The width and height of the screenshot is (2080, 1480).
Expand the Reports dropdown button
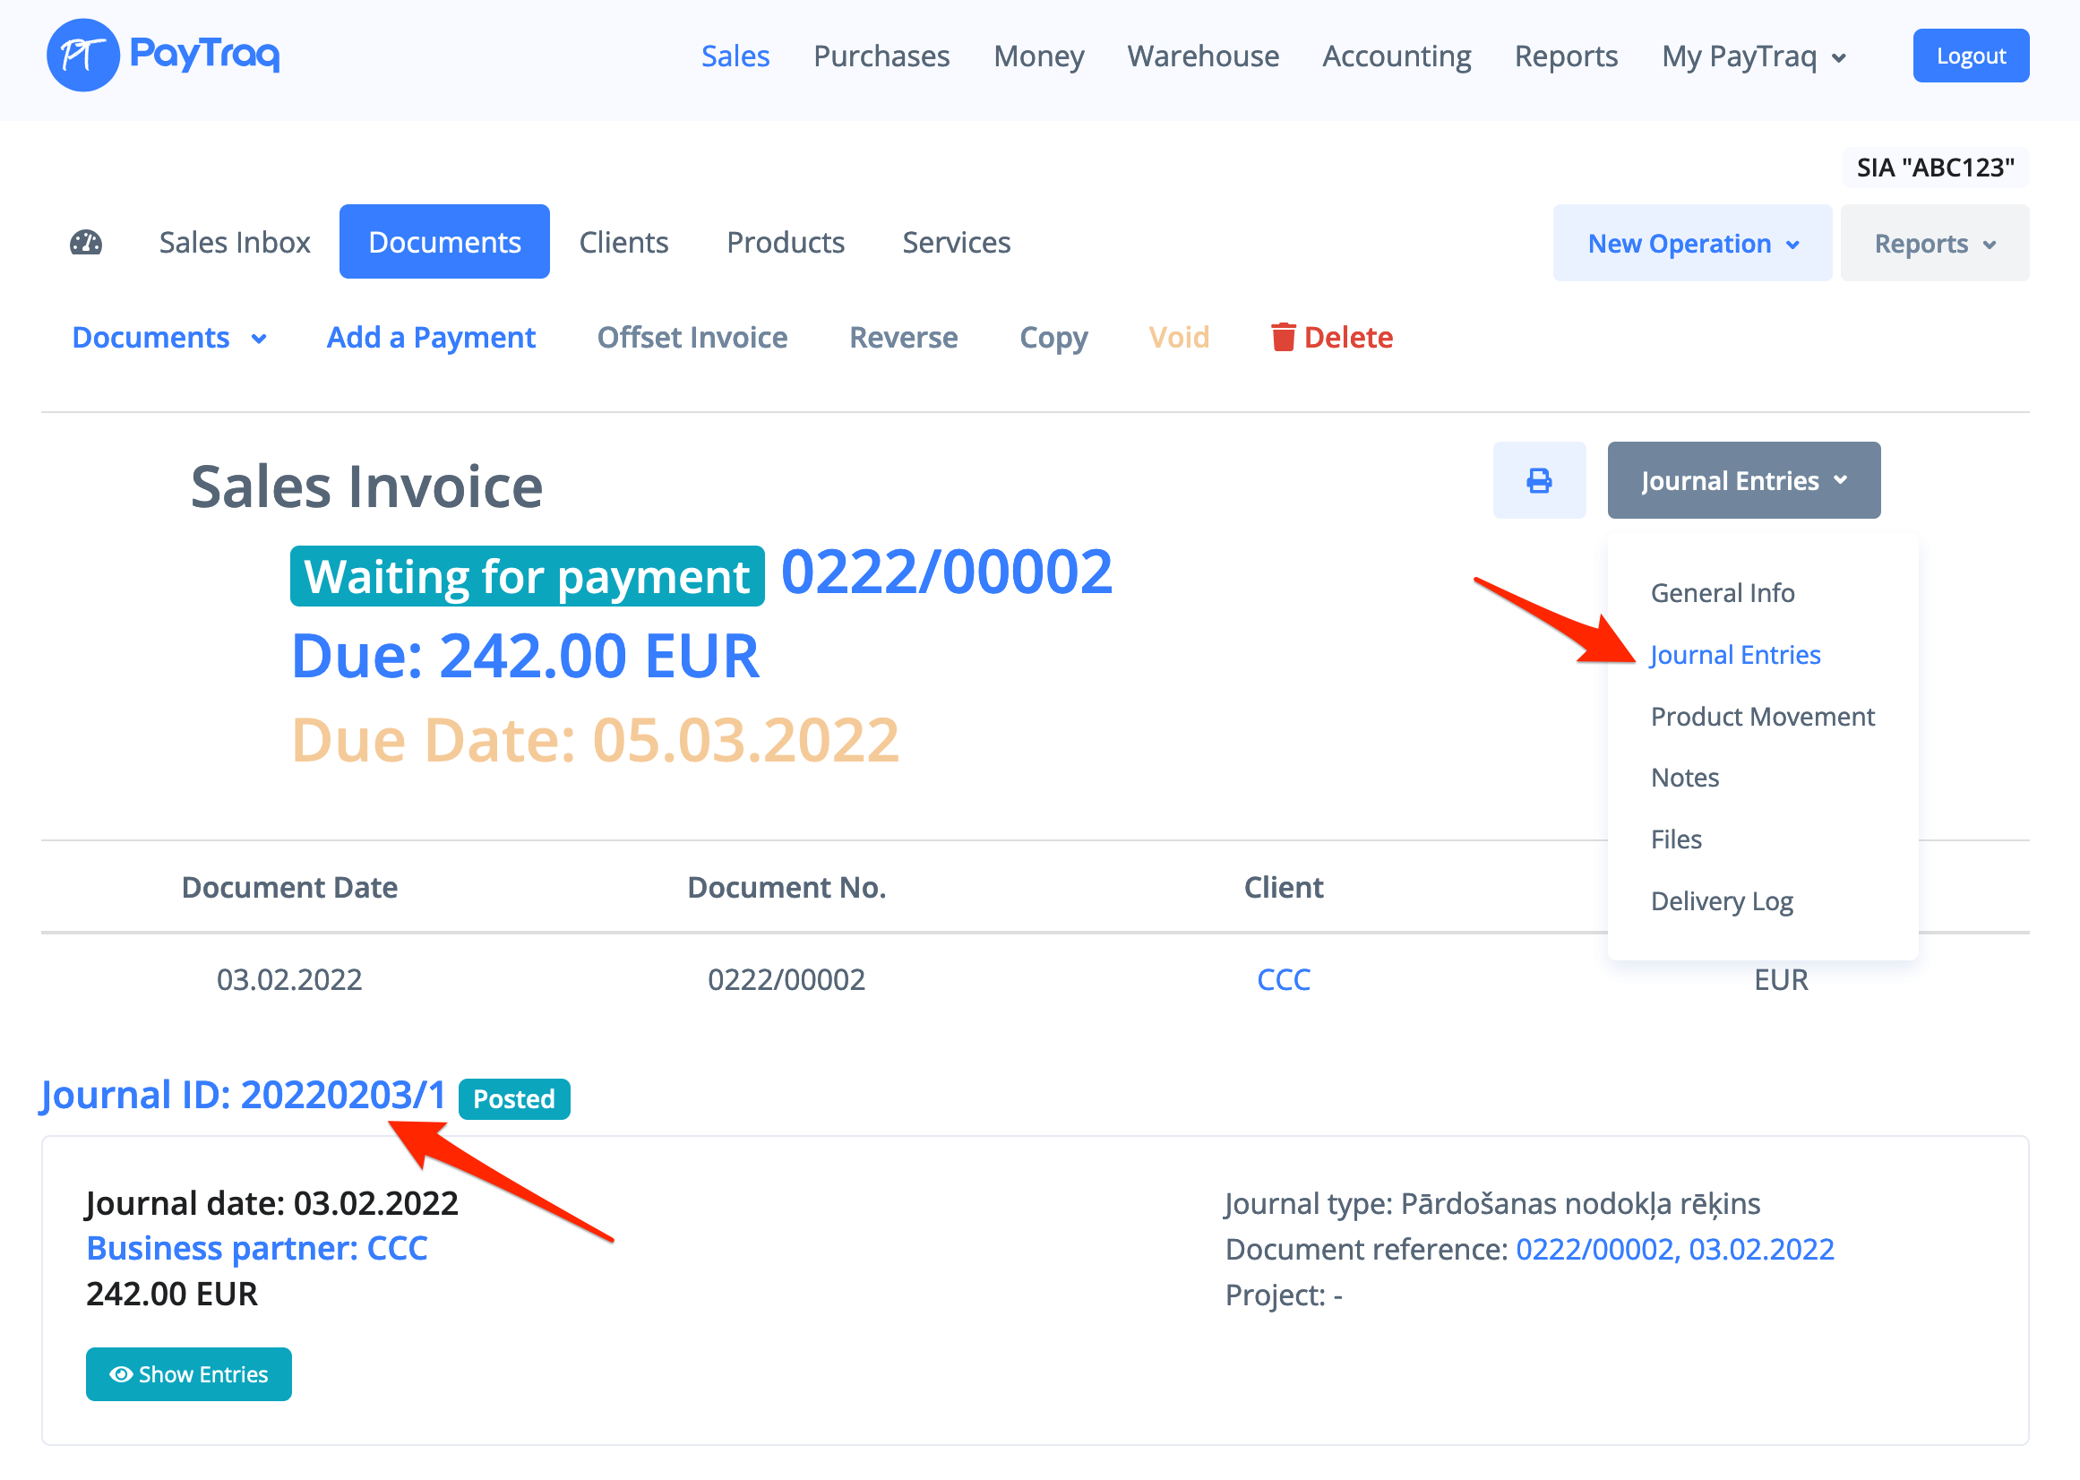tap(1933, 244)
